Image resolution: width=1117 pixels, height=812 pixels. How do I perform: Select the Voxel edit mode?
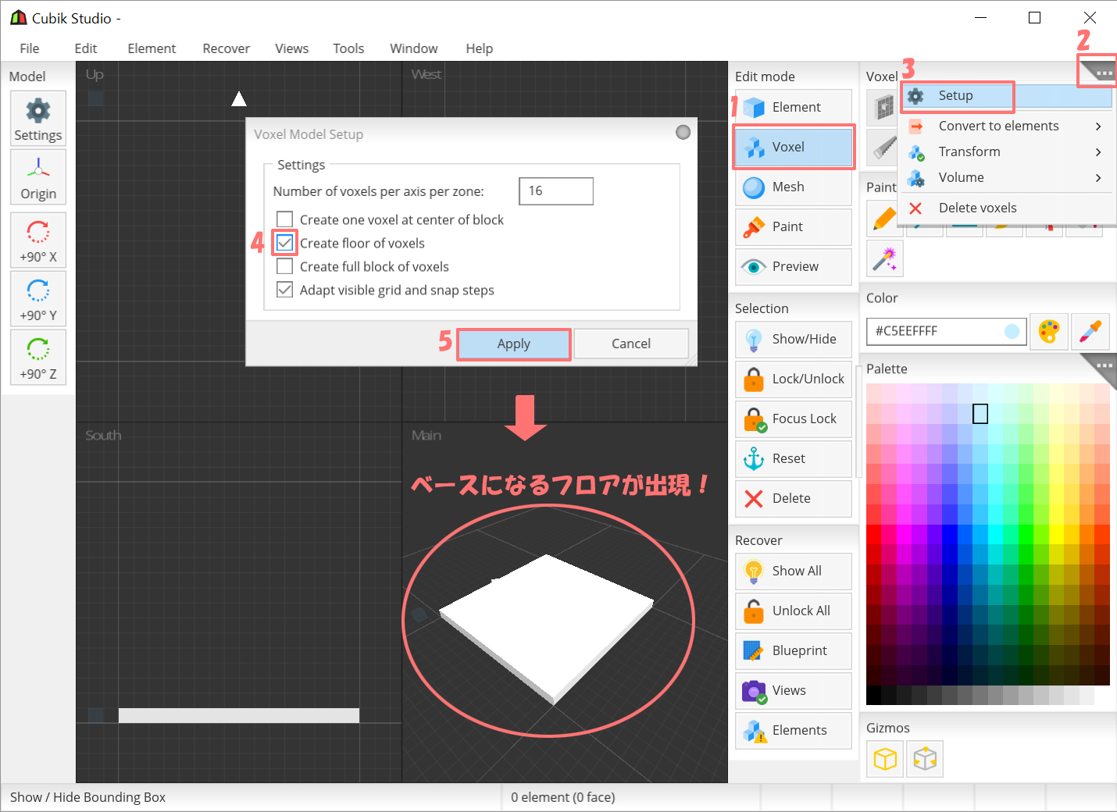tap(793, 147)
